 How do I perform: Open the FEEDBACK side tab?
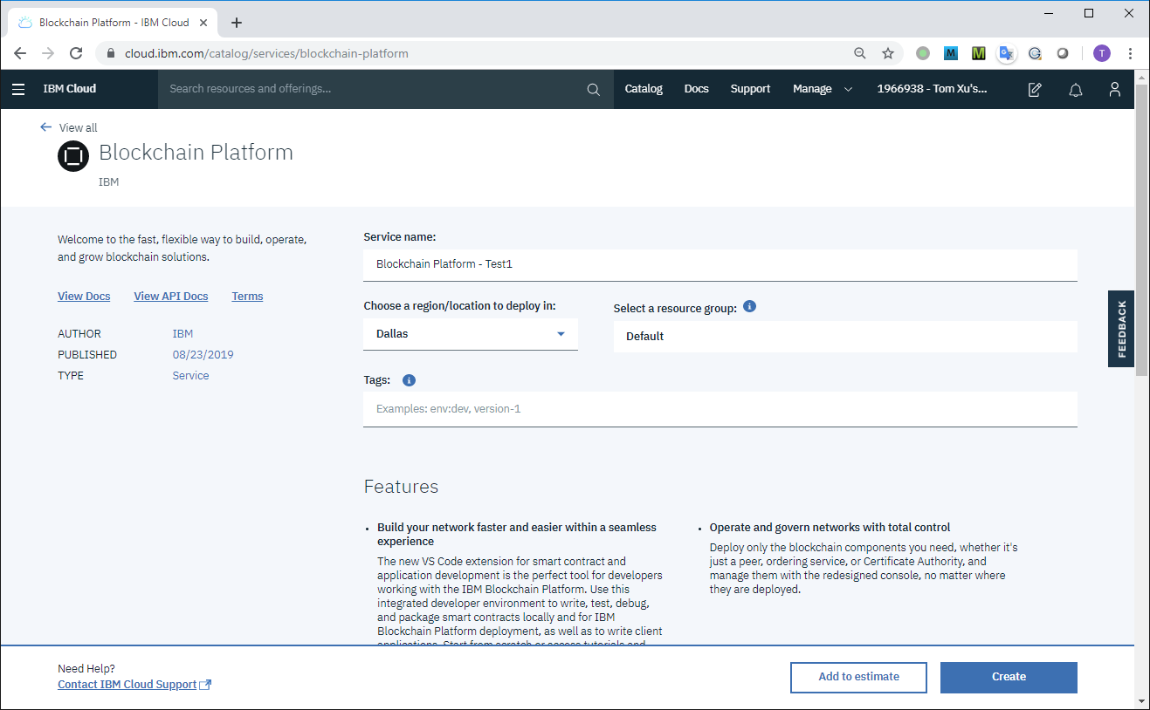tap(1121, 329)
